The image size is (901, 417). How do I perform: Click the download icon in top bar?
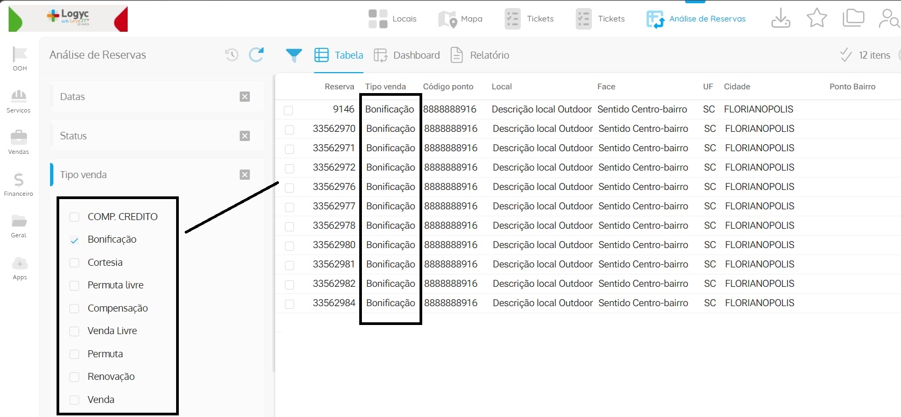(780, 18)
